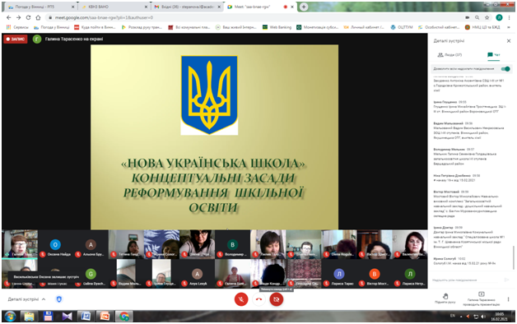The image size is (517, 324).
Task: Select Оксана Найда participant tile
Action: (x=55, y=245)
